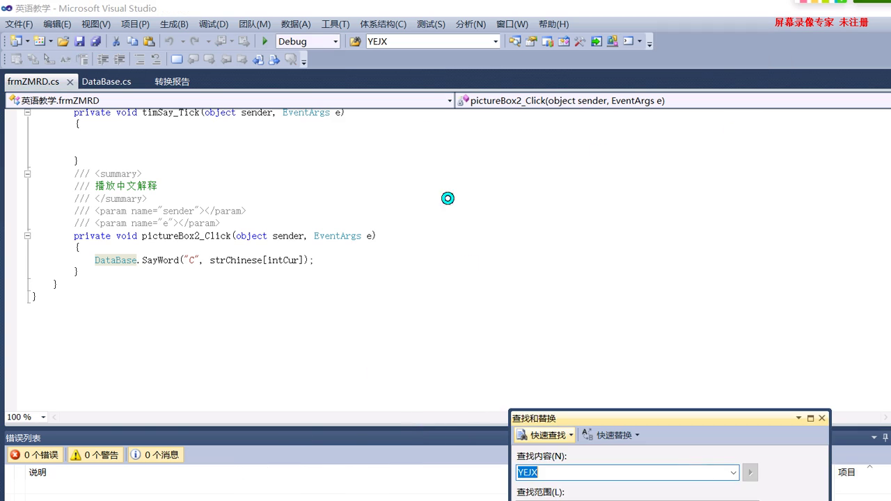Screen dimensions: 891x501
Task: Click the Extension Manager icon
Action: click(x=613, y=41)
